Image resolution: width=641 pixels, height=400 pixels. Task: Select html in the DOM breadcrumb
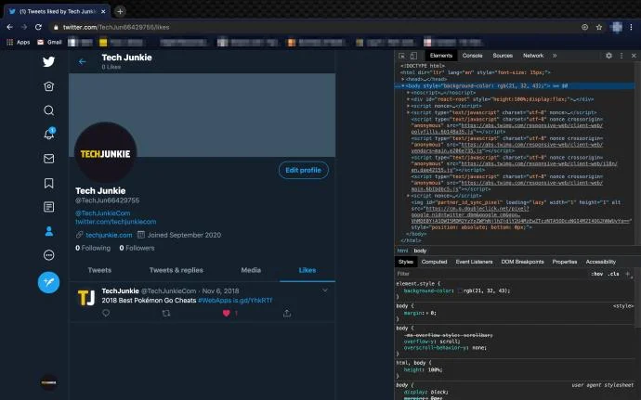402,251
